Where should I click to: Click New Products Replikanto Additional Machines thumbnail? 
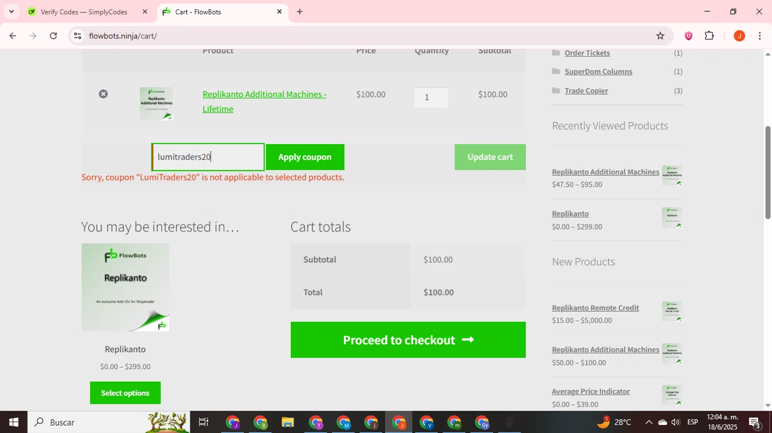click(x=672, y=353)
